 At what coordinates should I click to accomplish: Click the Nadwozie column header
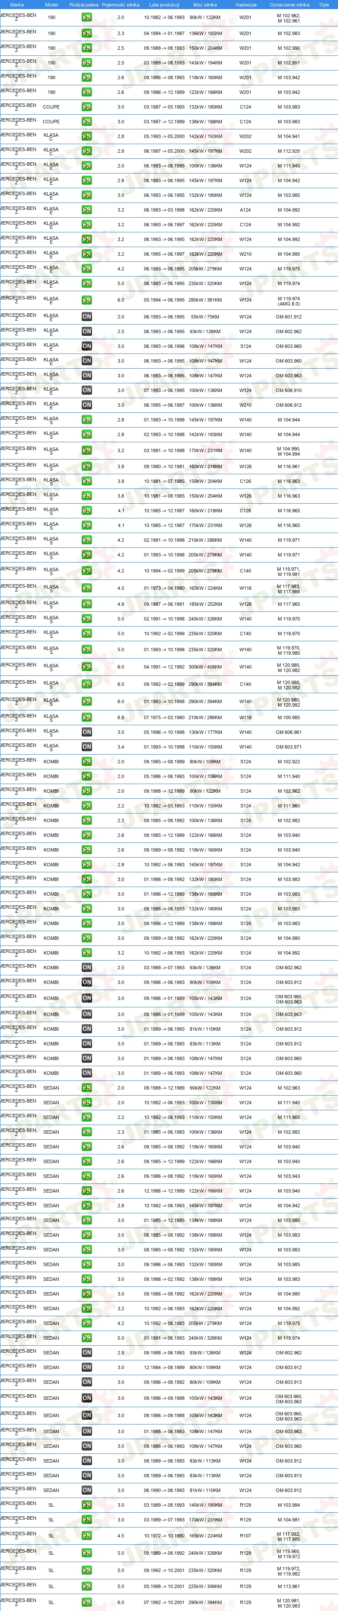[x=246, y=4]
